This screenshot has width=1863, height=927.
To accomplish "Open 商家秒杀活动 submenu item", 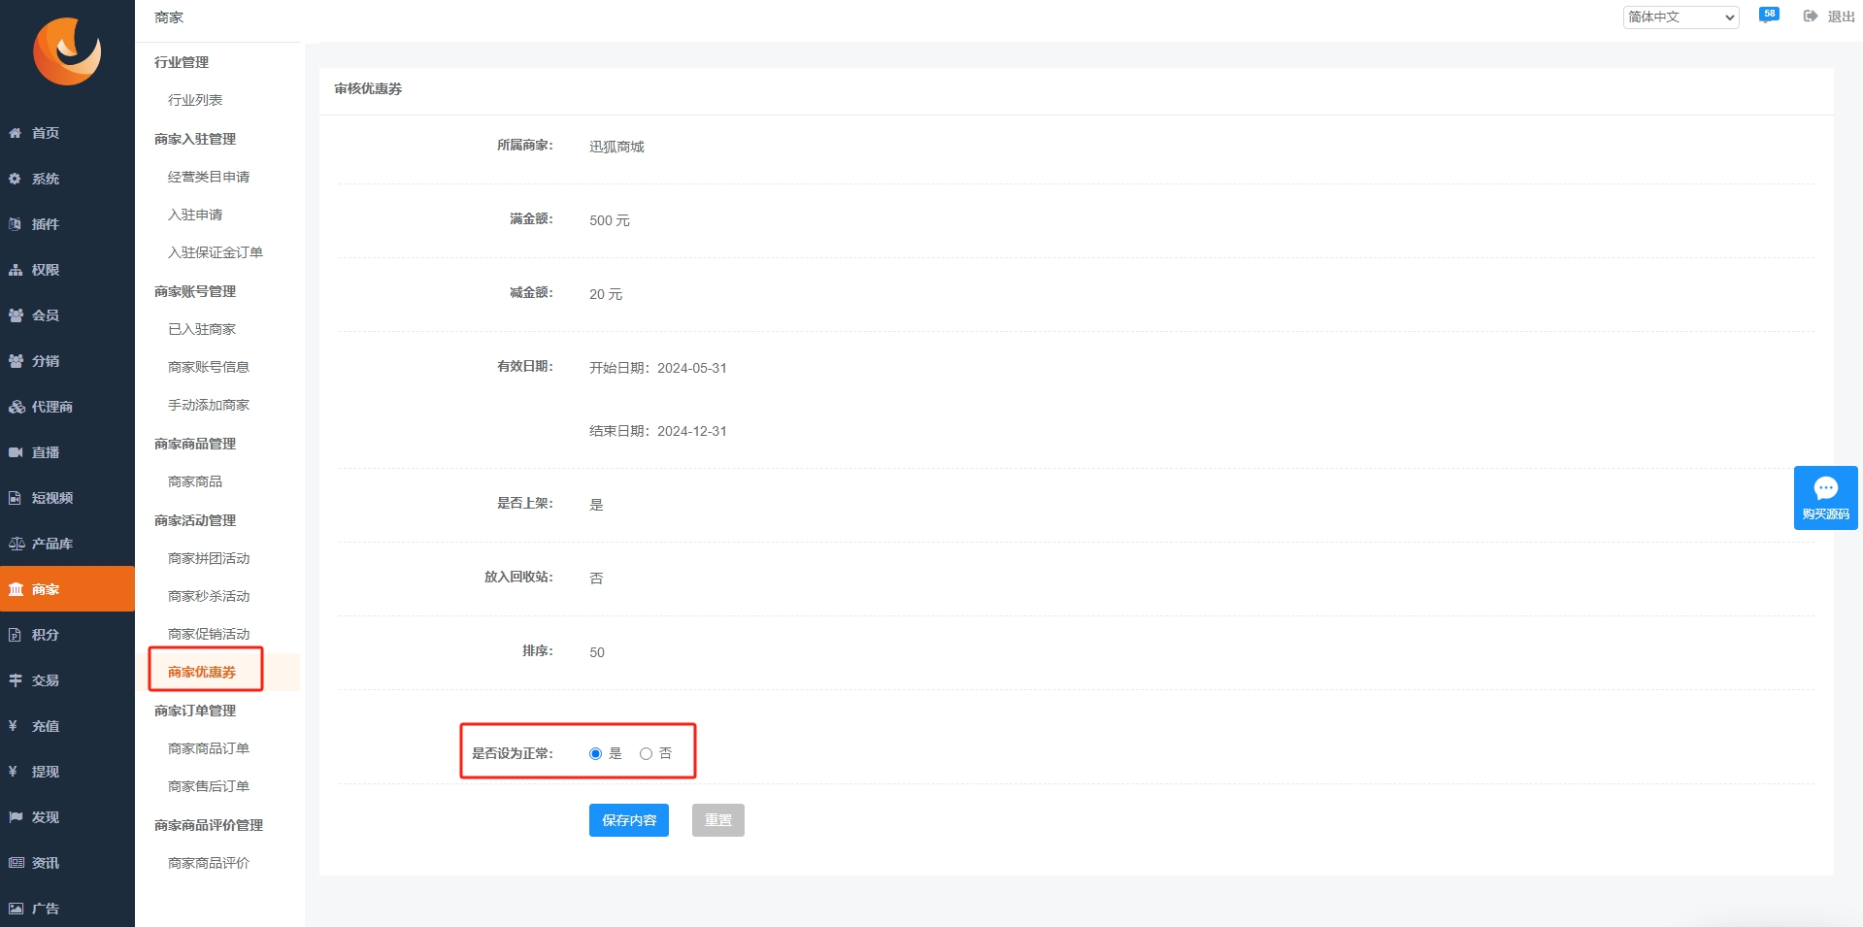I will (209, 596).
